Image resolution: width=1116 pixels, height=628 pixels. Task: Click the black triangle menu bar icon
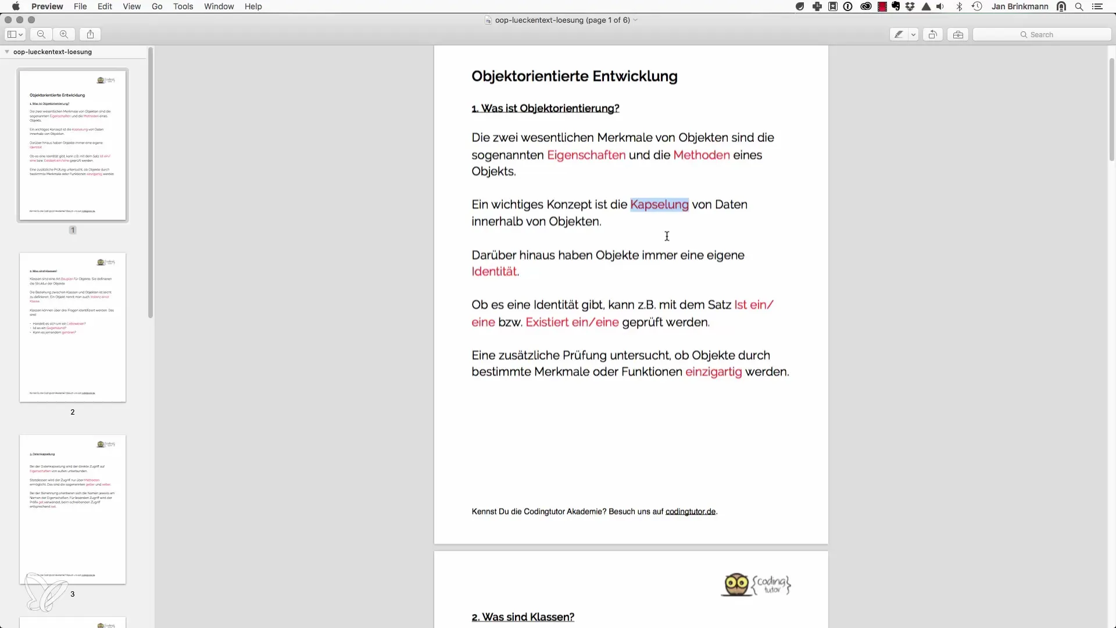926,6
